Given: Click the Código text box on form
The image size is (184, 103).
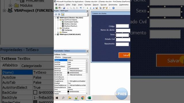Looking at the screenshot, I should pos(122,26).
